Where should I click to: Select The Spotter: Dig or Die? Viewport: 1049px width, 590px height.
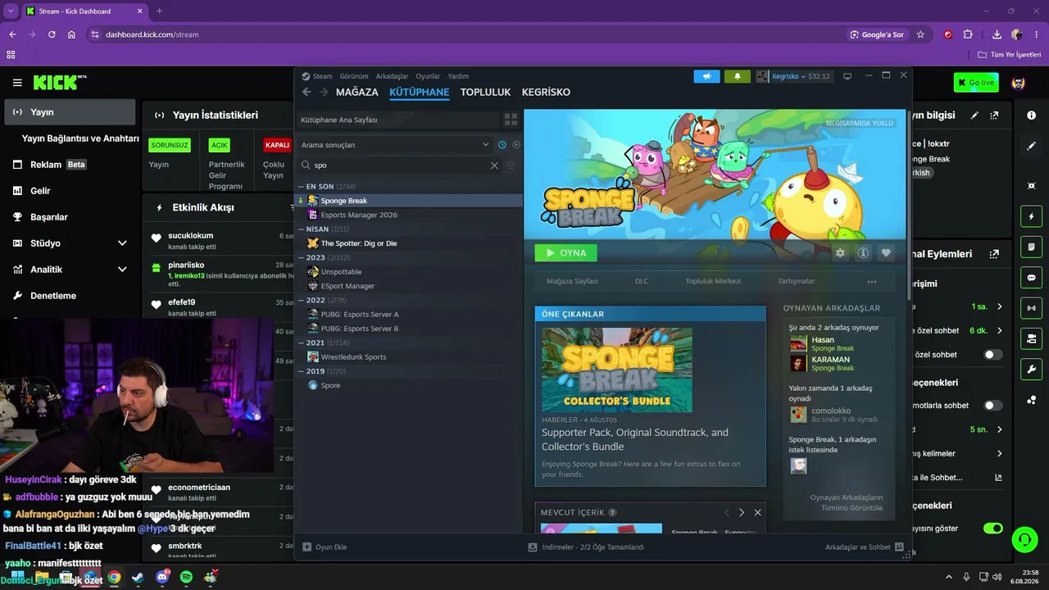click(x=358, y=243)
